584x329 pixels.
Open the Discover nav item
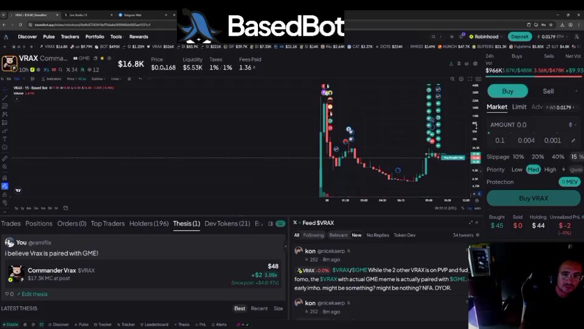point(27,37)
